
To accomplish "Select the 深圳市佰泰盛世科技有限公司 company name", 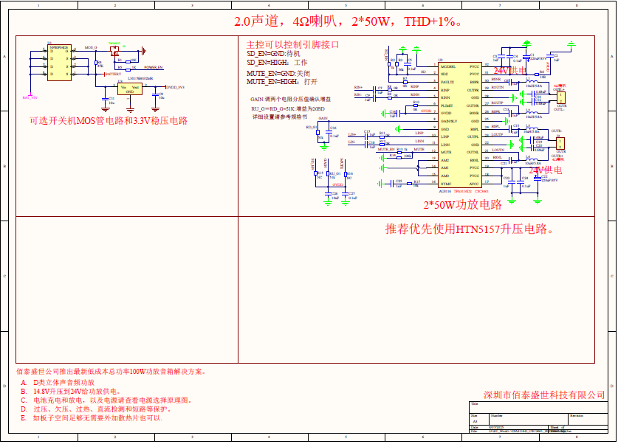I will pos(544,395).
